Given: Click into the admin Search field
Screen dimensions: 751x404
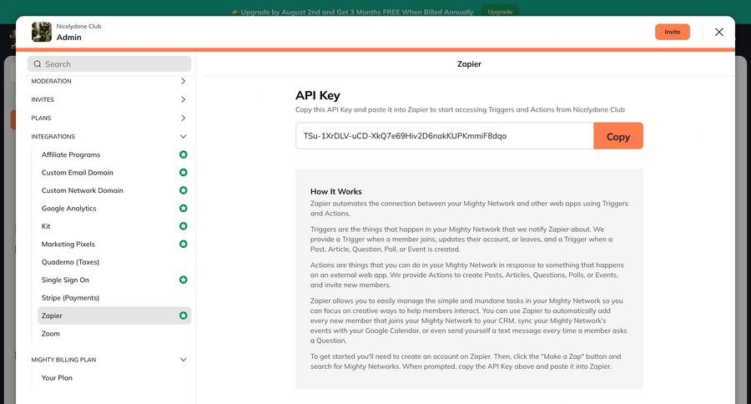Looking at the screenshot, I should [109, 63].
